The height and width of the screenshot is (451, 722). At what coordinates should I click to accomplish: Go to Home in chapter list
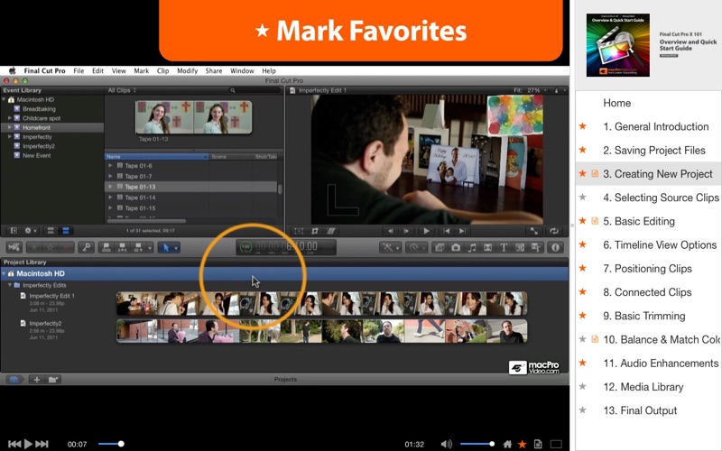click(x=617, y=103)
